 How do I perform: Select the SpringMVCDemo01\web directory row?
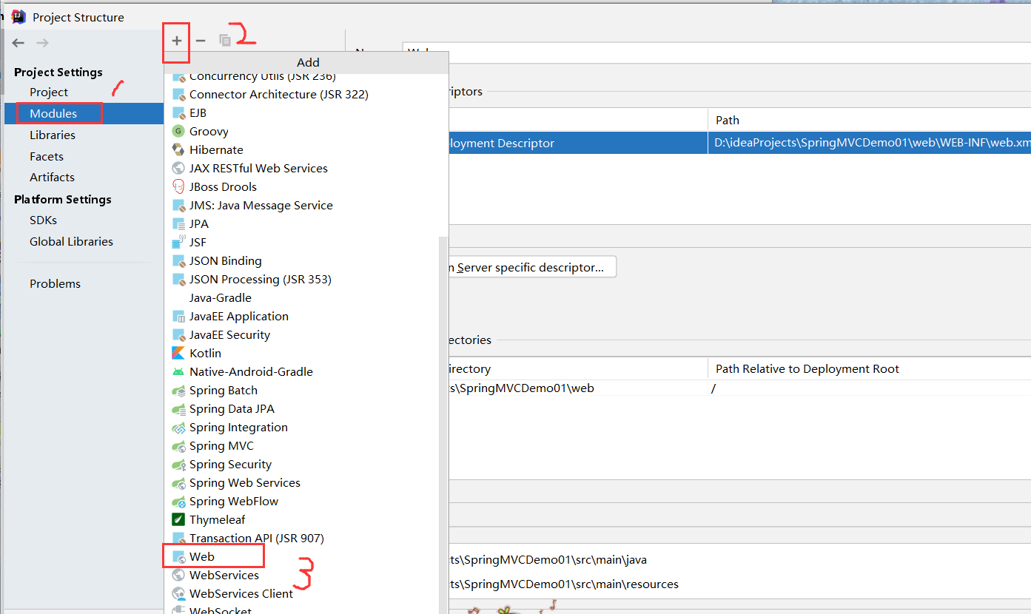coord(739,388)
